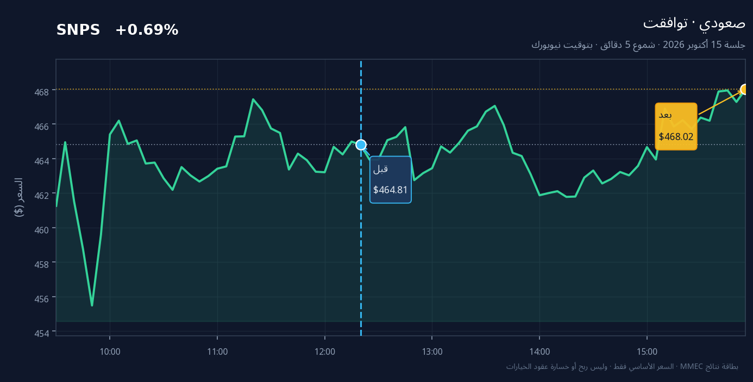Click the 458 price tick label
The height and width of the screenshot is (382, 753).
click(42, 264)
